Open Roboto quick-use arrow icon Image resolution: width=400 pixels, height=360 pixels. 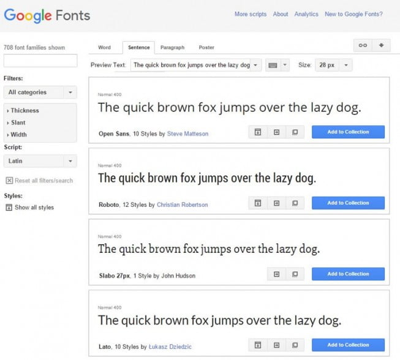coord(276,203)
